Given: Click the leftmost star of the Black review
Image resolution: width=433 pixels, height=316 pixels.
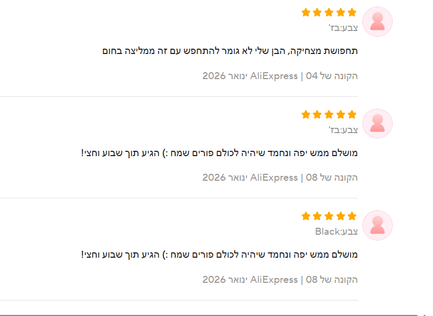Looking at the screenshot, I should 306,216.
